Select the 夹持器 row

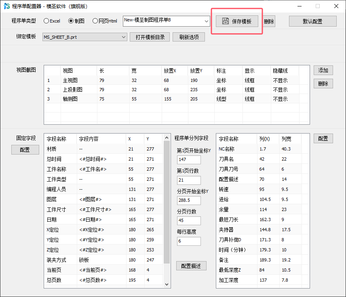click(262, 230)
